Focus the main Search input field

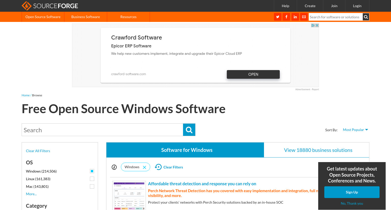102,130
